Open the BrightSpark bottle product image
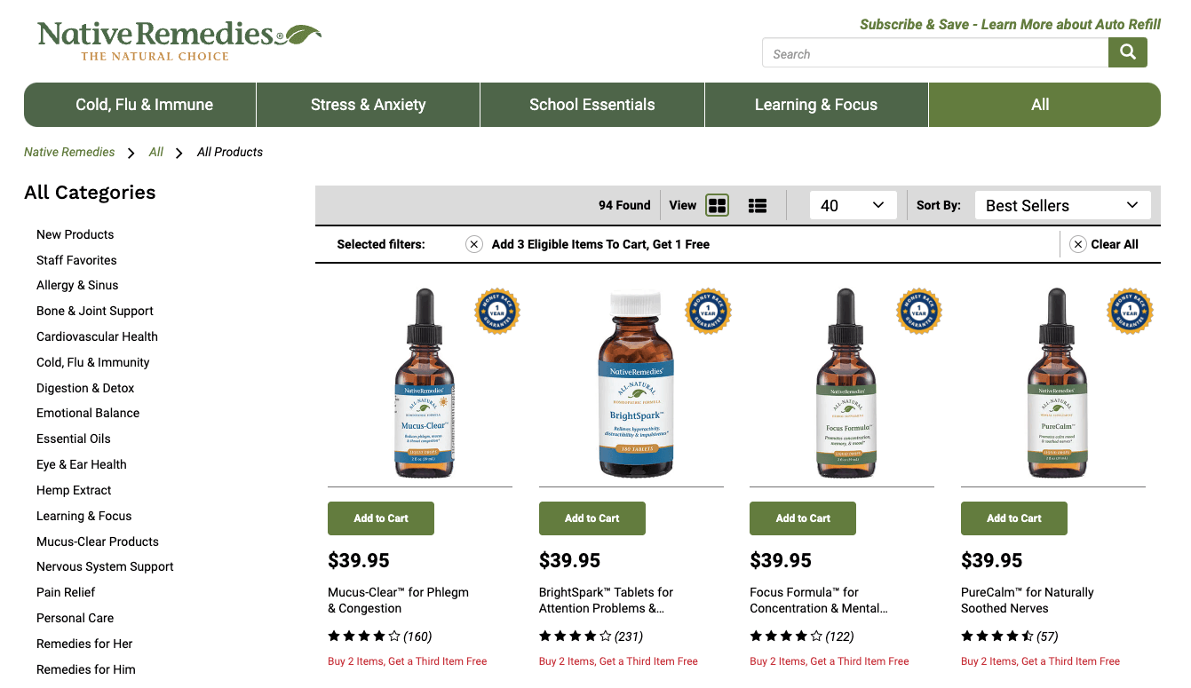1191x688 pixels. pos(636,383)
